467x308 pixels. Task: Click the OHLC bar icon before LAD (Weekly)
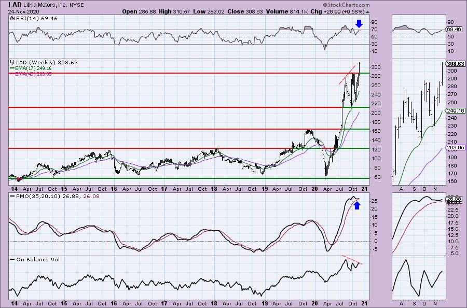pos(12,63)
